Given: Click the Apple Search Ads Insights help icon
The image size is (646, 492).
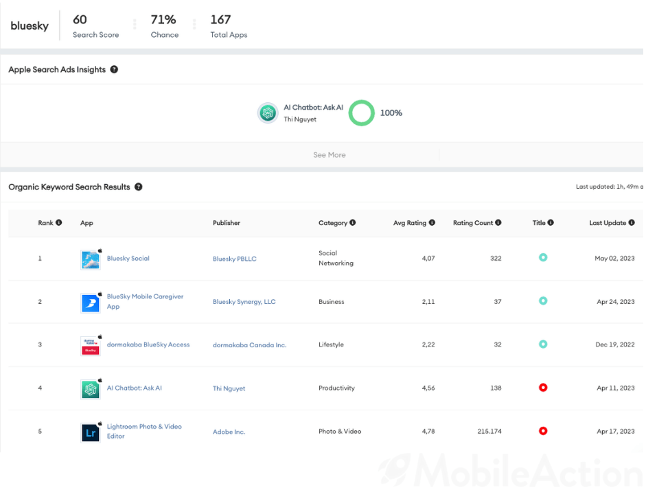Looking at the screenshot, I should 114,69.
